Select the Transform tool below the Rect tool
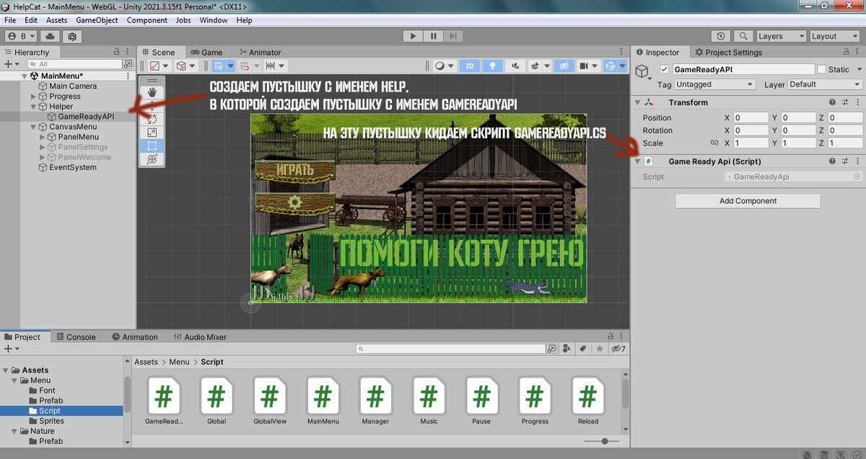The height and width of the screenshot is (459, 866). [x=152, y=159]
